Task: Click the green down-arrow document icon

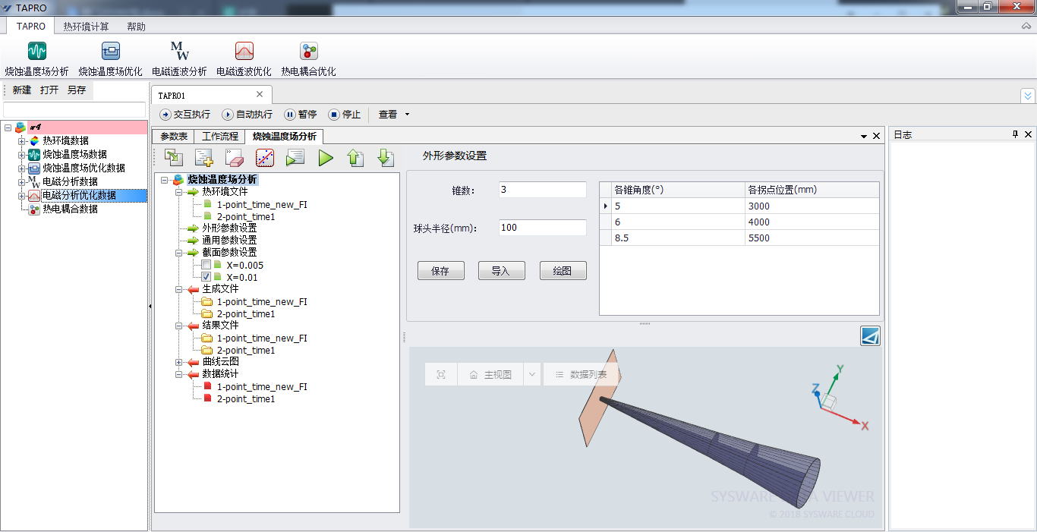Action: (386, 158)
